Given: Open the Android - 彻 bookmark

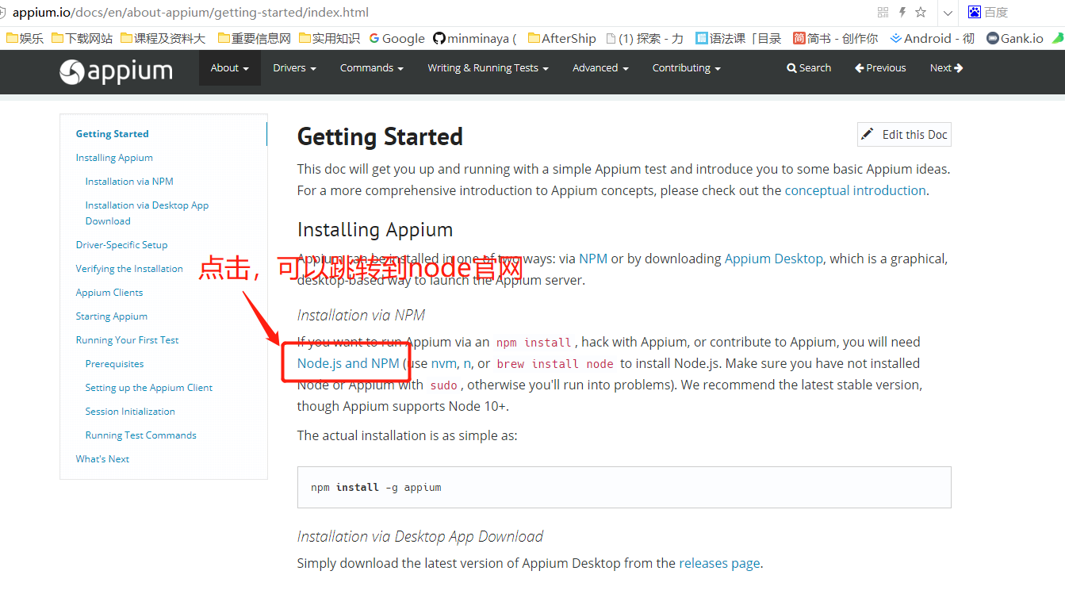Looking at the screenshot, I should pyautogui.click(x=933, y=38).
